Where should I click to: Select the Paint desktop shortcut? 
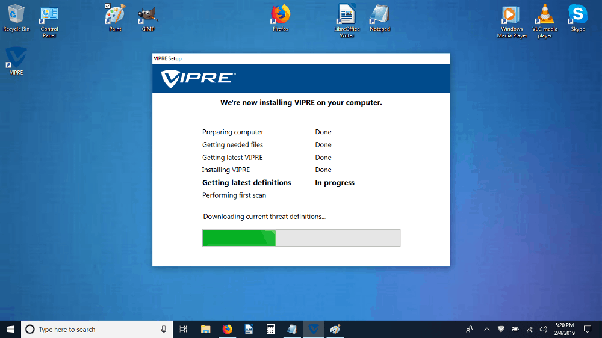pyautogui.click(x=115, y=17)
